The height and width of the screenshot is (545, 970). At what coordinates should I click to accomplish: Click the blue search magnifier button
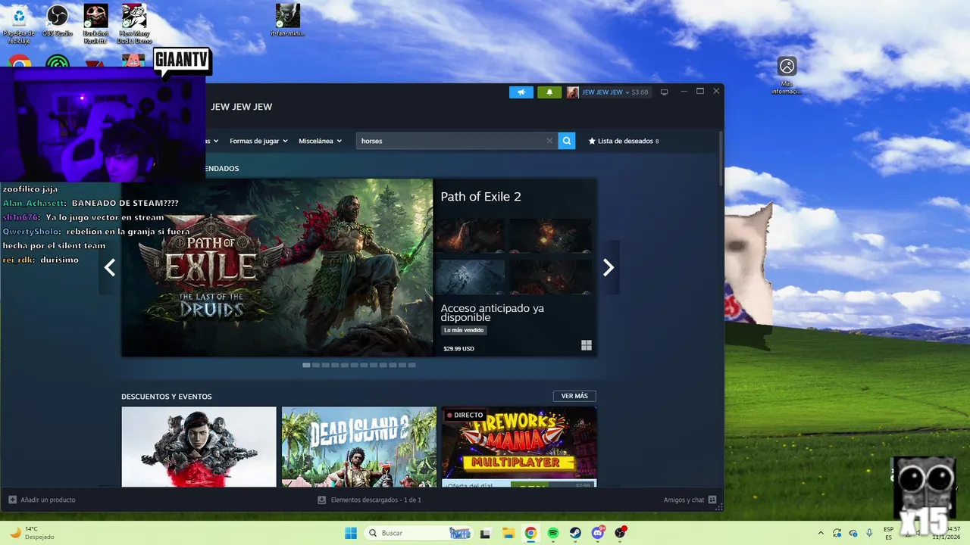tap(566, 141)
